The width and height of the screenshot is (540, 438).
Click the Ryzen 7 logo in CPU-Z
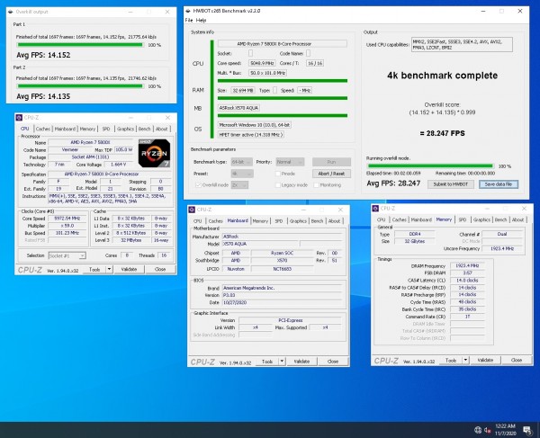point(154,153)
